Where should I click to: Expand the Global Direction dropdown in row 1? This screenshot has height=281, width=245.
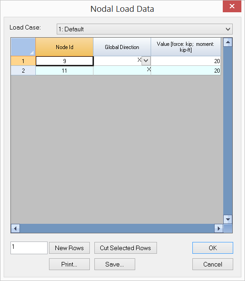(x=146, y=61)
